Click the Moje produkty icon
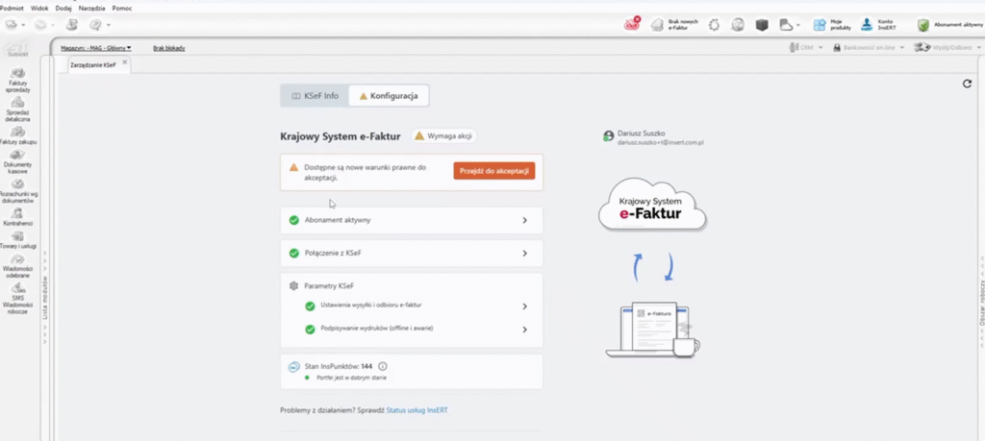The width and height of the screenshot is (985, 441). pyautogui.click(x=821, y=25)
